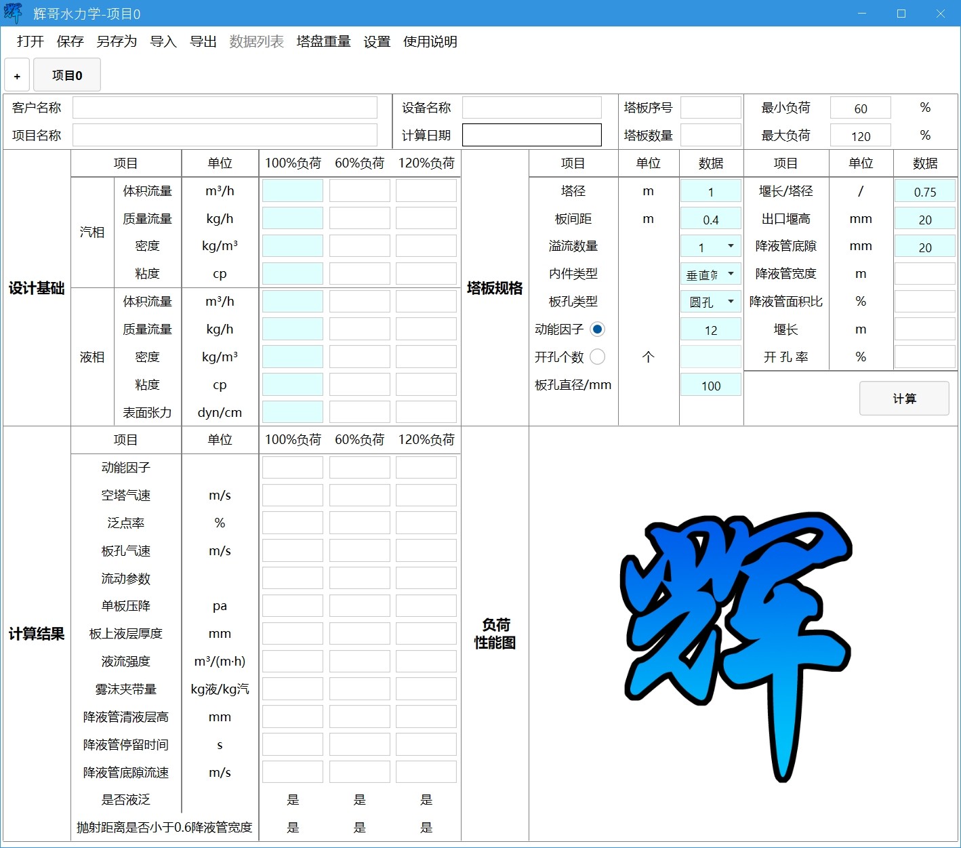Click the 降液管底隙 field showing 20
The height and width of the screenshot is (848, 961).
coord(925,247)
